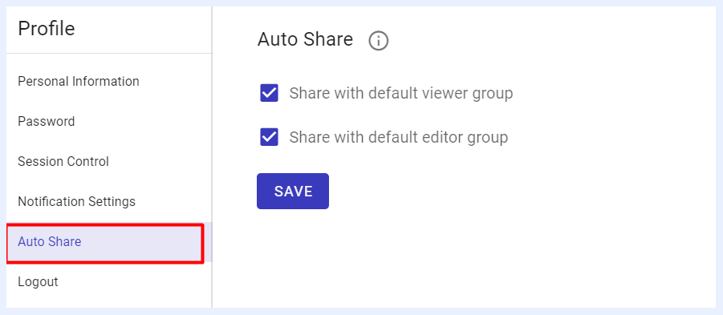
Task: Click the info icon beside Auto Share heading
Action: coord(379,41)
